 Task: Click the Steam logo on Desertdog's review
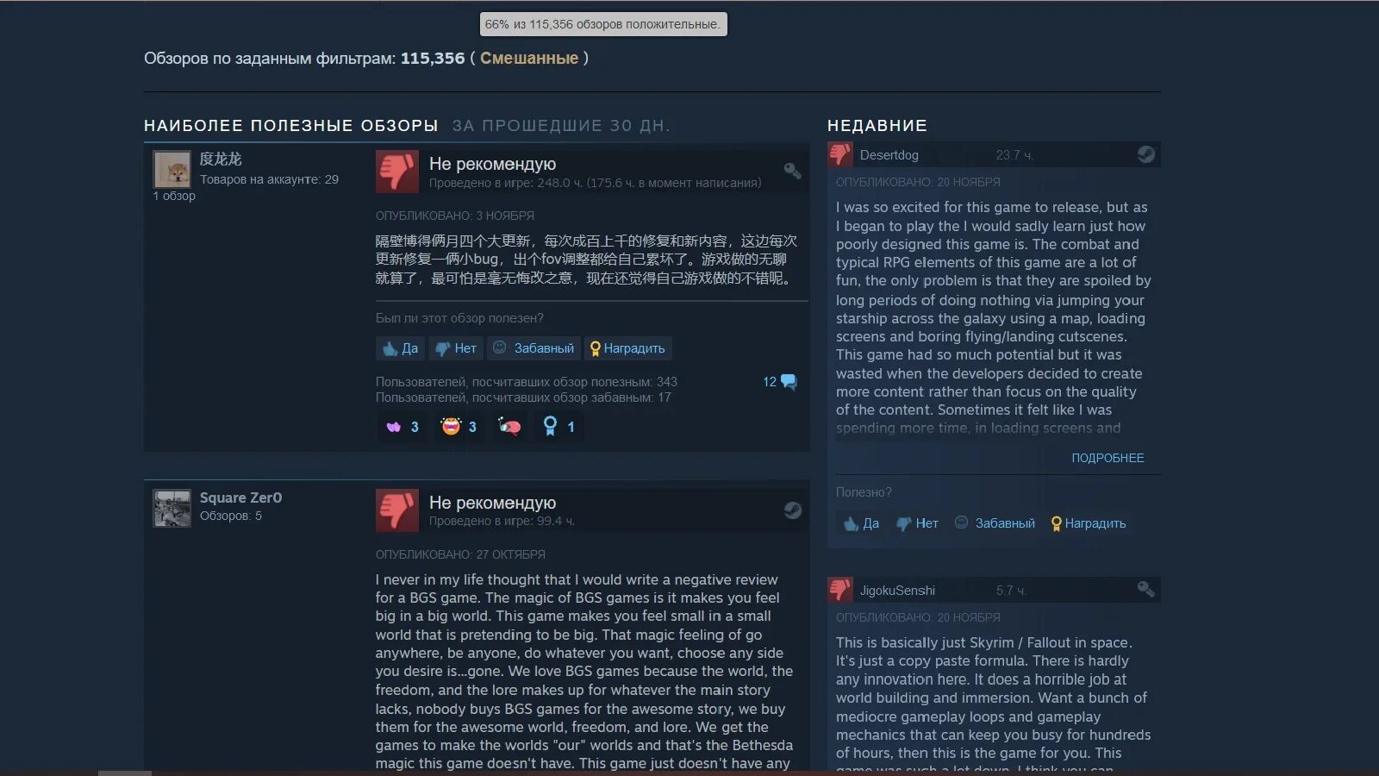tap(1145, 154)
